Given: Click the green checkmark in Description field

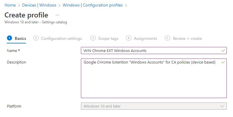Looking at the screenshot, I should 223,62.
